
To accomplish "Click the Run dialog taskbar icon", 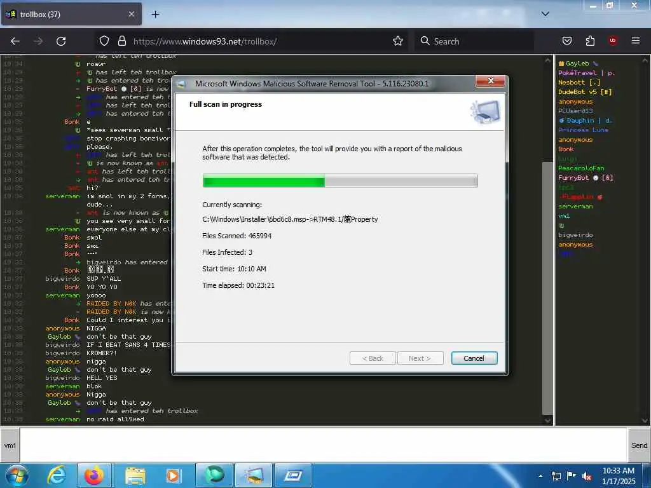I will (x=293, y=475).
